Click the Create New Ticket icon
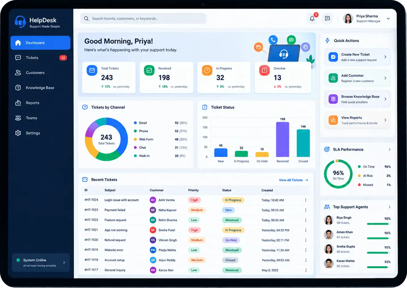The width and height of the screenshot is (407, 288). (333, 57)
